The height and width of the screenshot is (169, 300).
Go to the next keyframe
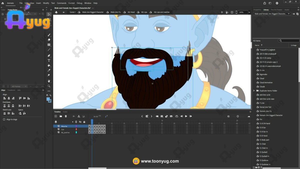151,116
